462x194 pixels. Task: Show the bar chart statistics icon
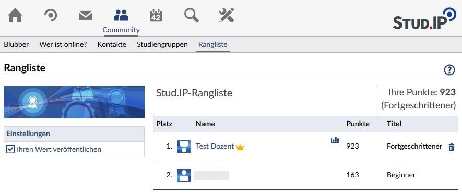(x=335, y=140)
